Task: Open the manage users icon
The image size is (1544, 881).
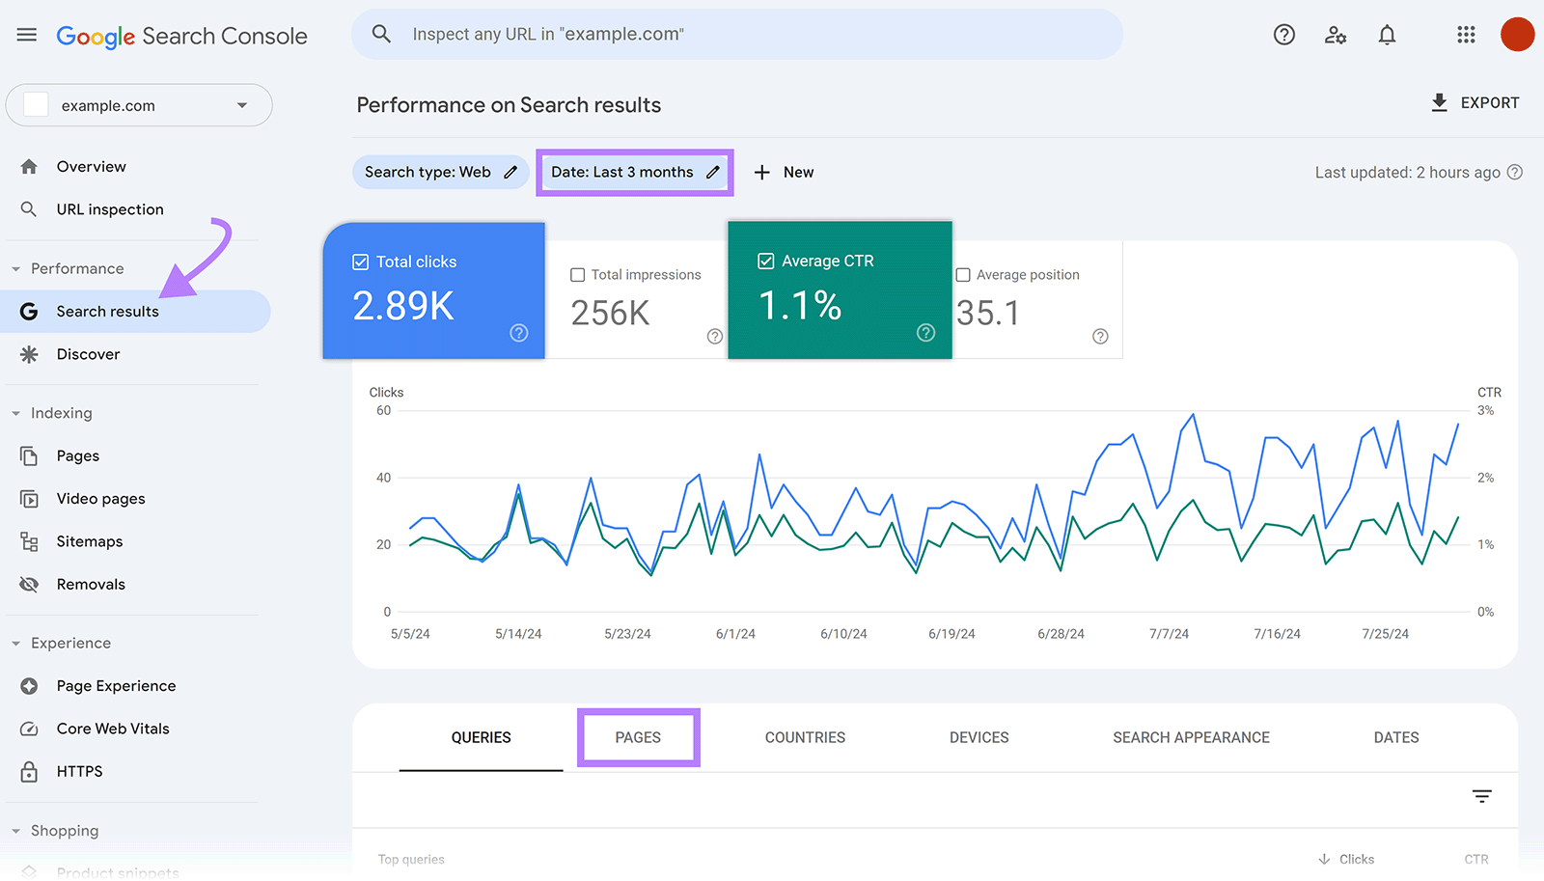Action: (1336, 34)
